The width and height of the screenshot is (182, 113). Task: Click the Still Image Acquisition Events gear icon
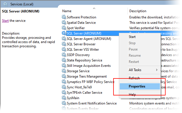click(x=64, y=65)
